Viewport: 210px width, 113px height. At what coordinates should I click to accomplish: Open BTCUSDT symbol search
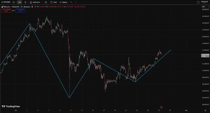click(x=6, y=2)
